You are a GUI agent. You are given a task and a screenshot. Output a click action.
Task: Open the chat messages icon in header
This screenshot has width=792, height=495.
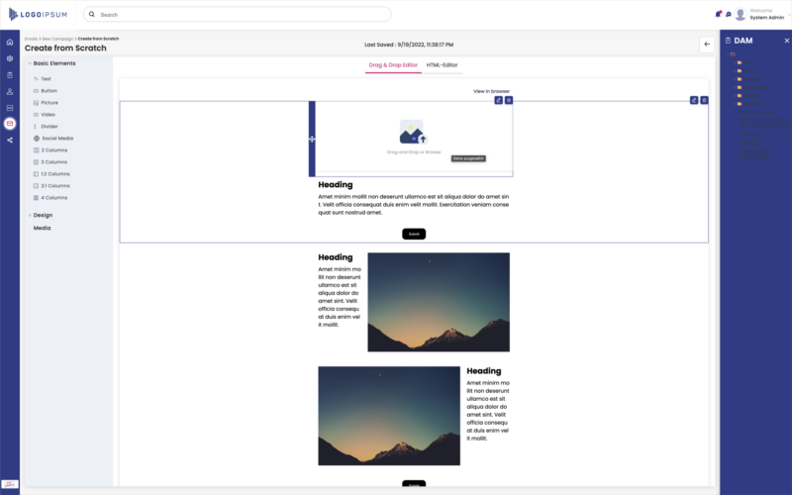[x=728, y=14]
